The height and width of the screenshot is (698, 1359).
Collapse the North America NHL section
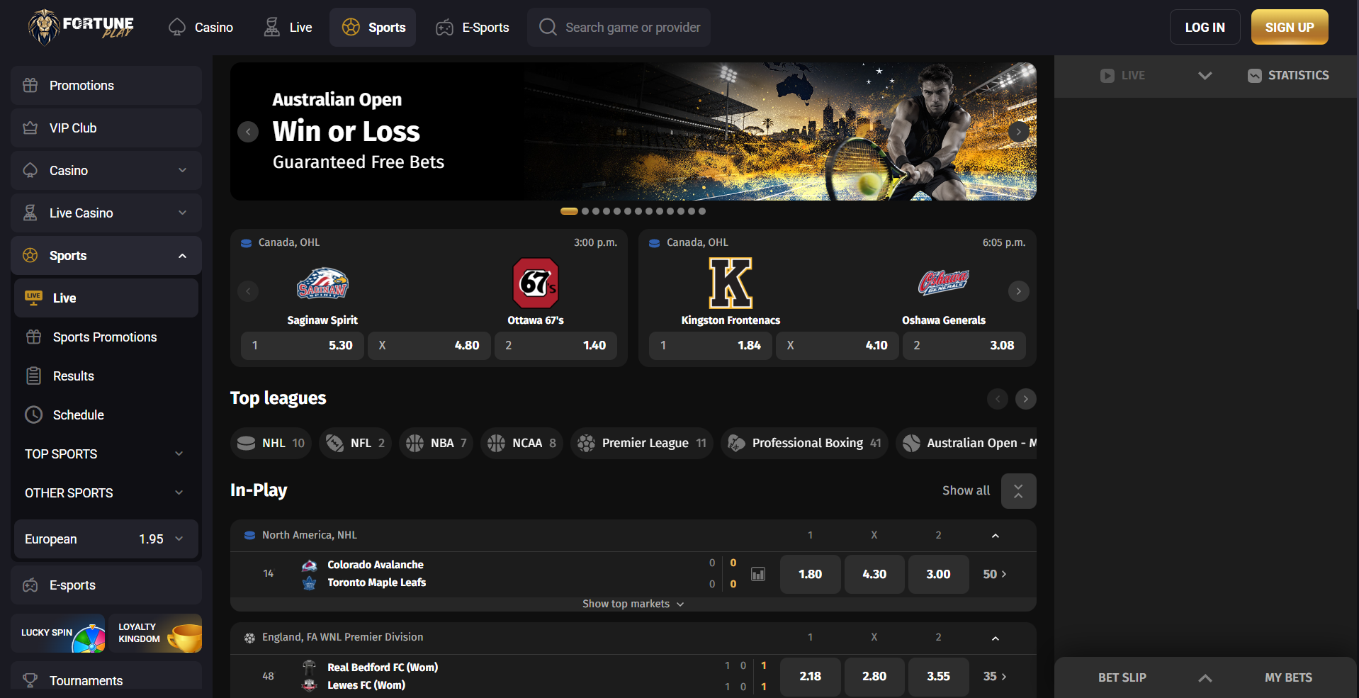995,536
